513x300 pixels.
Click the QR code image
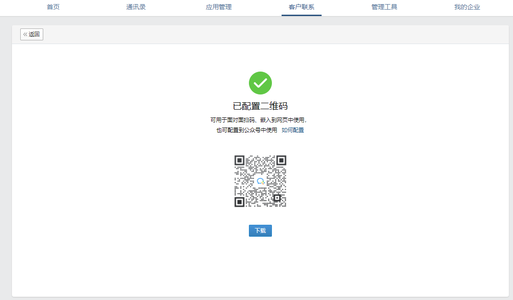260,181
